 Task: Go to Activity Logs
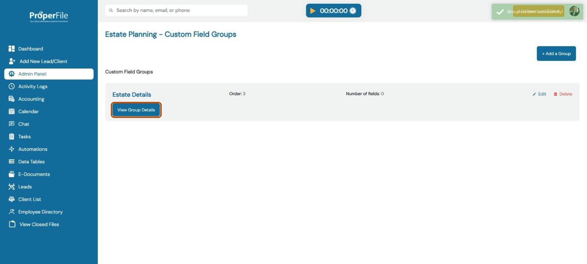point(49,86)
